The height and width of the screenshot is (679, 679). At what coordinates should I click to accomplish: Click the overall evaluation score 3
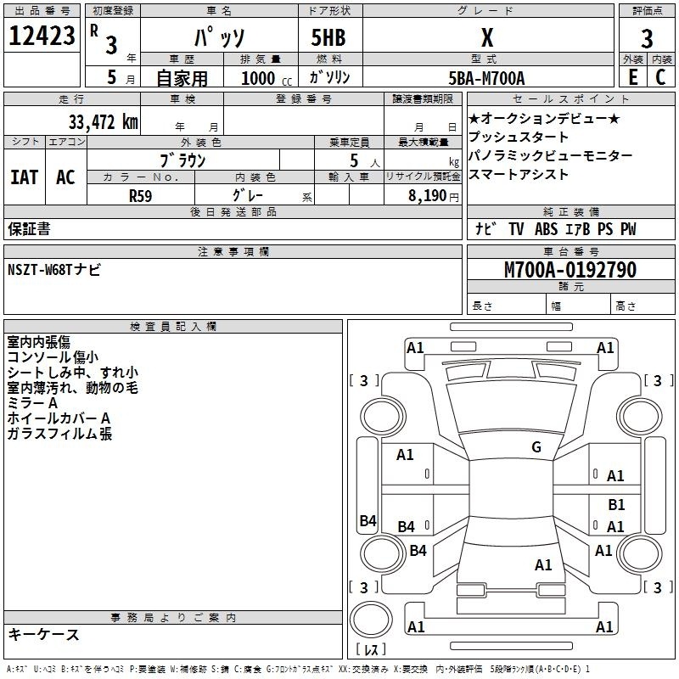[x=647, y=38]
